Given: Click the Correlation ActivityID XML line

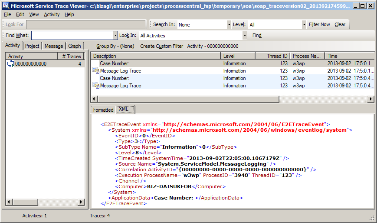Looking at the screenshot, I should pos(216,170).
